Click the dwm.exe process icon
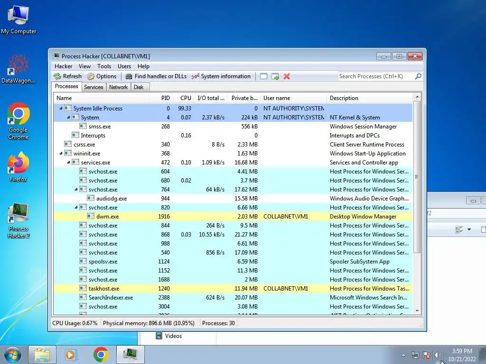 click(91, 216)
